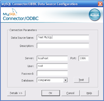Viewport: 104px width, 101px height.
Task: Click the blue chain link icon
Action: [x=95, y=15]
